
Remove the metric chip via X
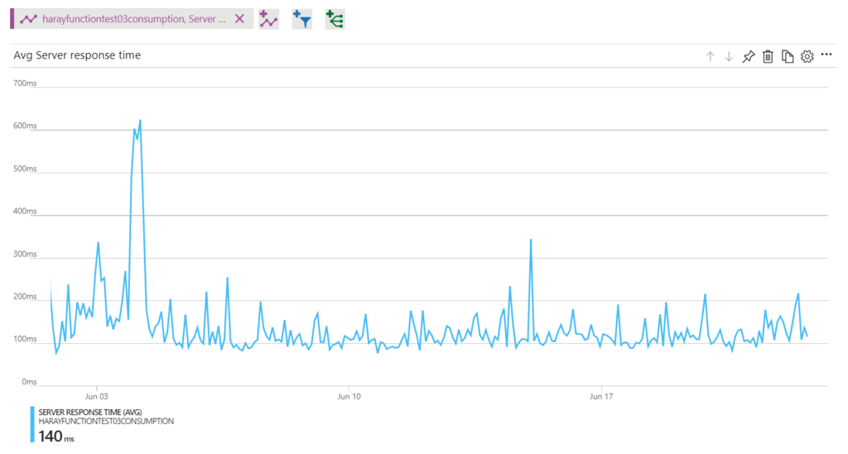click(239, 19)
